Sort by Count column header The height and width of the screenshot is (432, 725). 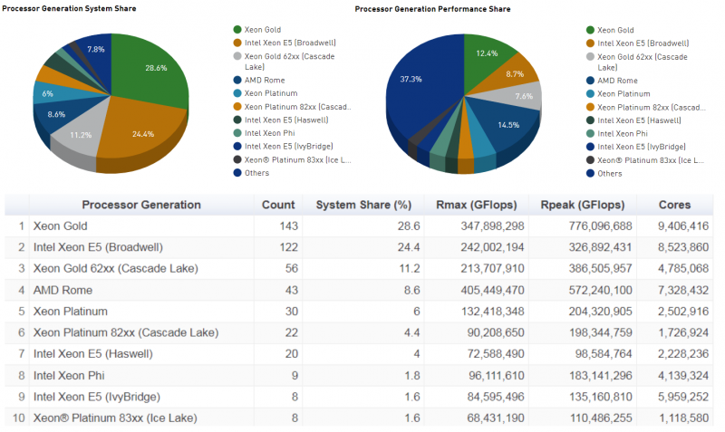[x=278, y=205]
